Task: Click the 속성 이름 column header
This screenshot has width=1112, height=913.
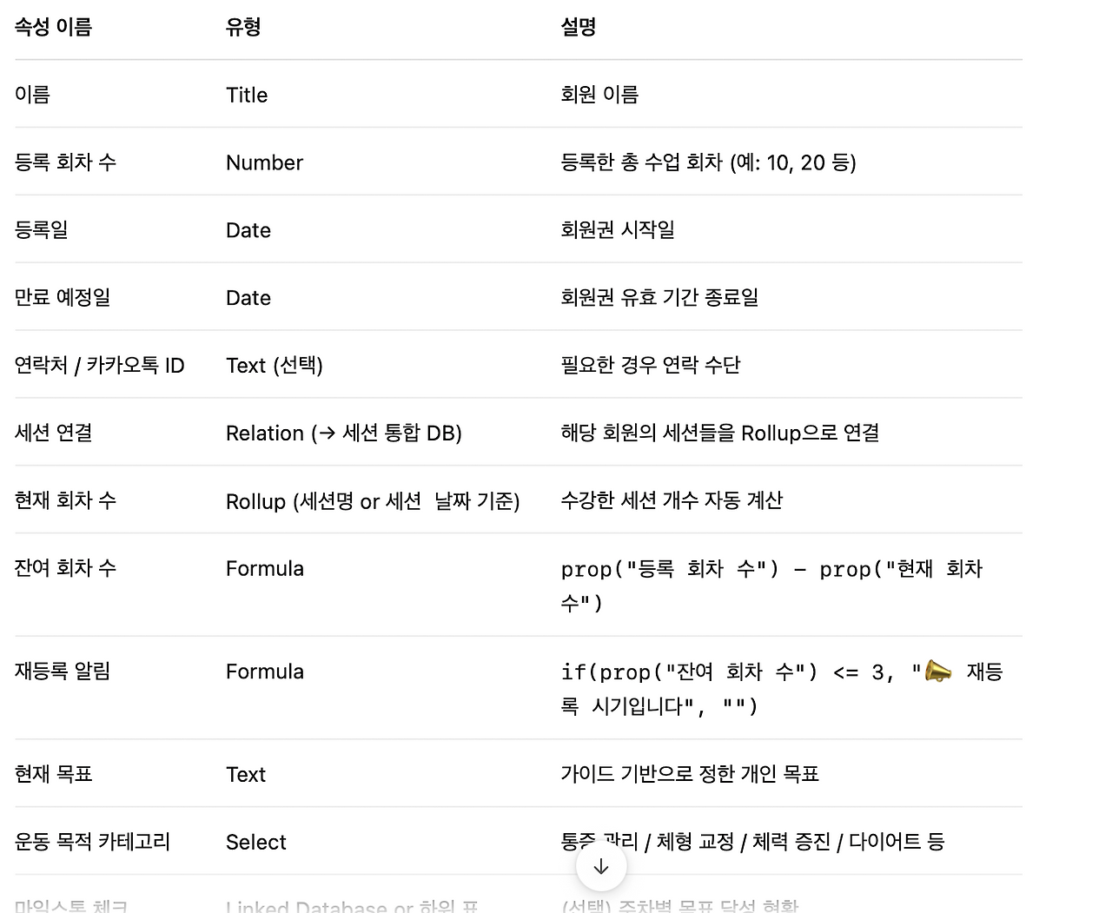Action: [54, 27]
